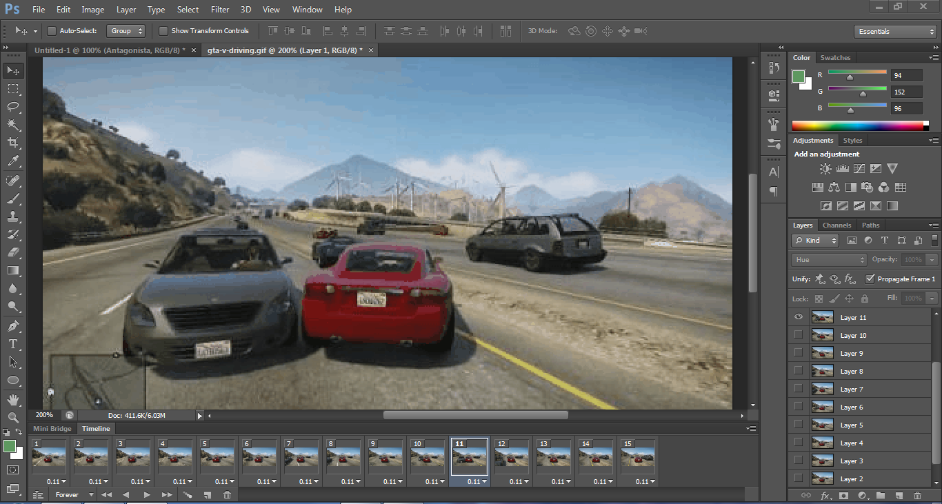Select the Healing Brush tool

coord(13,181)
